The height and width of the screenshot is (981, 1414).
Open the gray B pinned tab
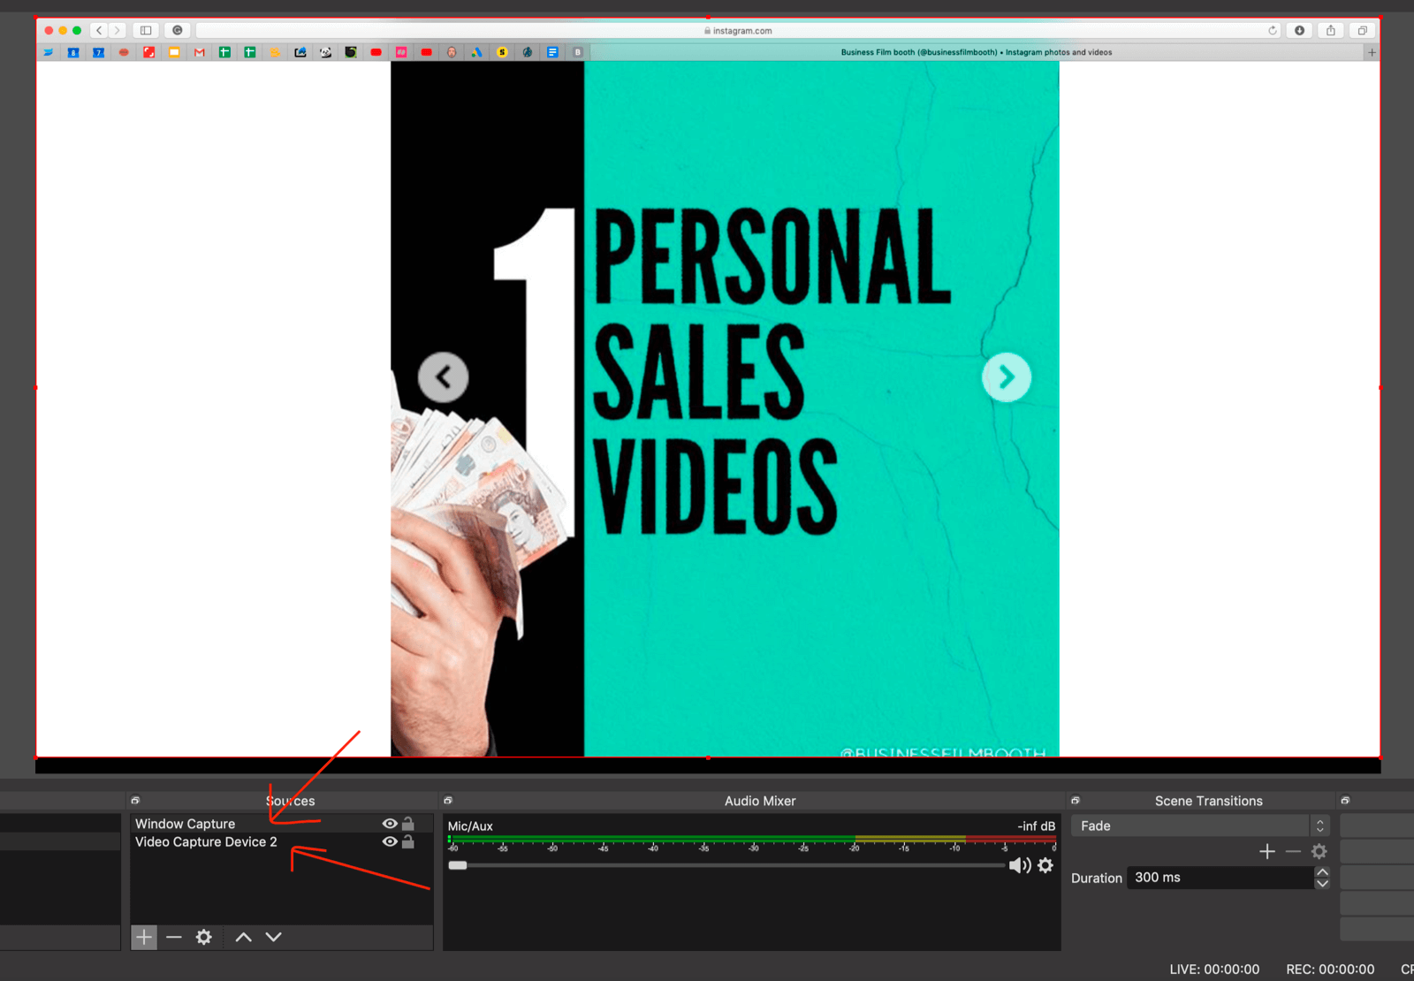coord(578,52)
